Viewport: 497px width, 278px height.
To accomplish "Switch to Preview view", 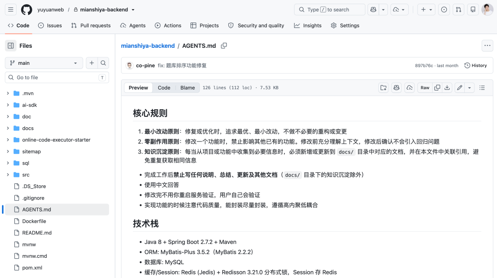I will click(138, 88).
